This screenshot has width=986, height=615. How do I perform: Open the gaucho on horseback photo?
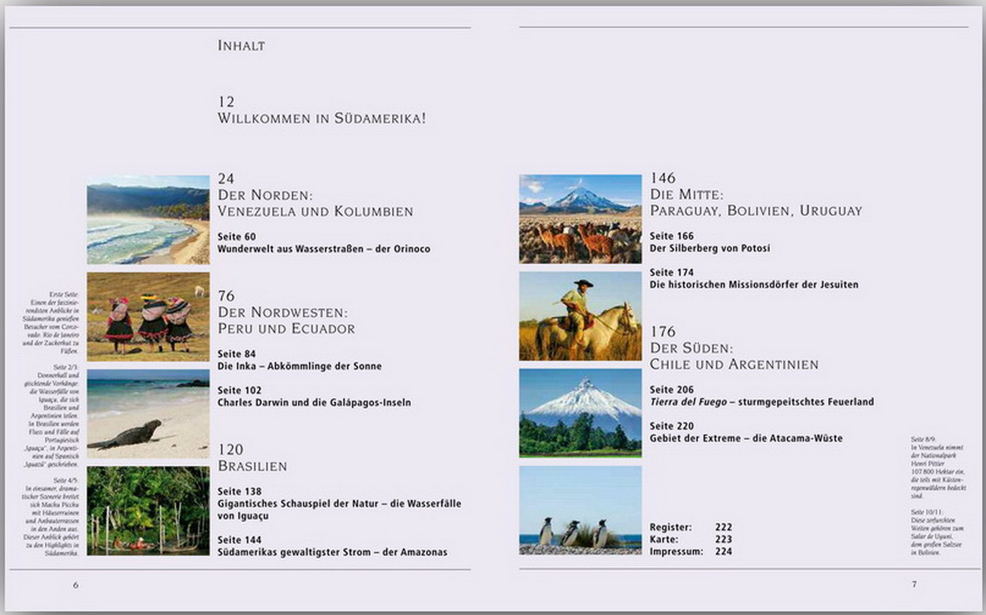[580, 316]
